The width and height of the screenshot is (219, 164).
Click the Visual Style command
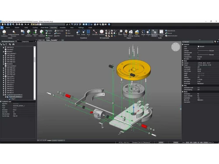(x=70, y=36)
